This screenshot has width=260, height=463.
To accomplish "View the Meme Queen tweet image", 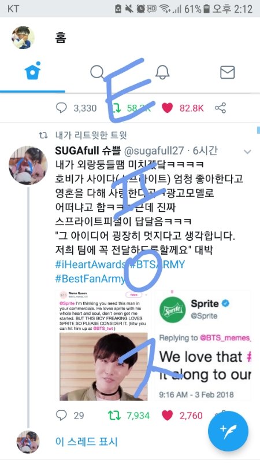I will [x=103, y=345].
